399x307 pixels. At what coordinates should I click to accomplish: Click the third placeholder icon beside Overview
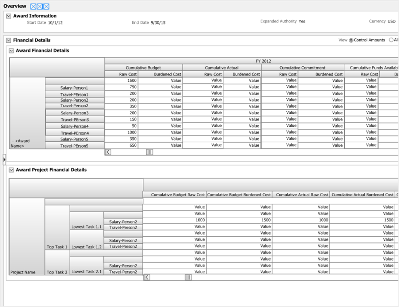coord(46,6)
